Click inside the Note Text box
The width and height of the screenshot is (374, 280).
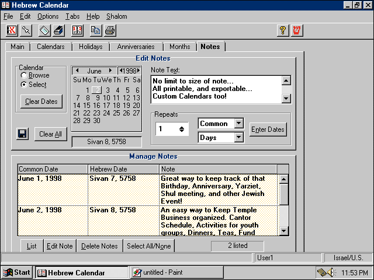pos(216,89)
